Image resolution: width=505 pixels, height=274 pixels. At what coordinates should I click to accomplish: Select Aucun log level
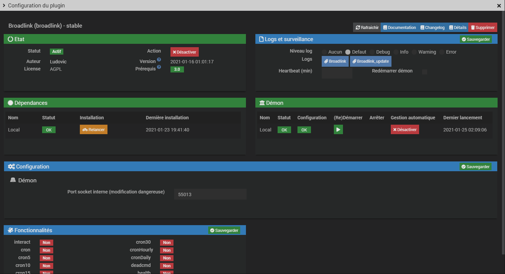point(324,52)
